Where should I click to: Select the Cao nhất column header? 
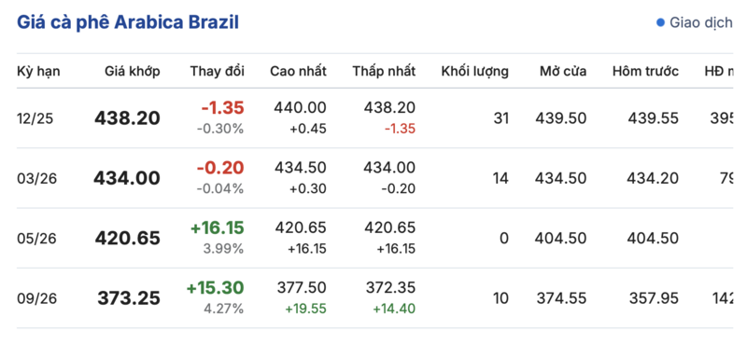pos(298,71)
